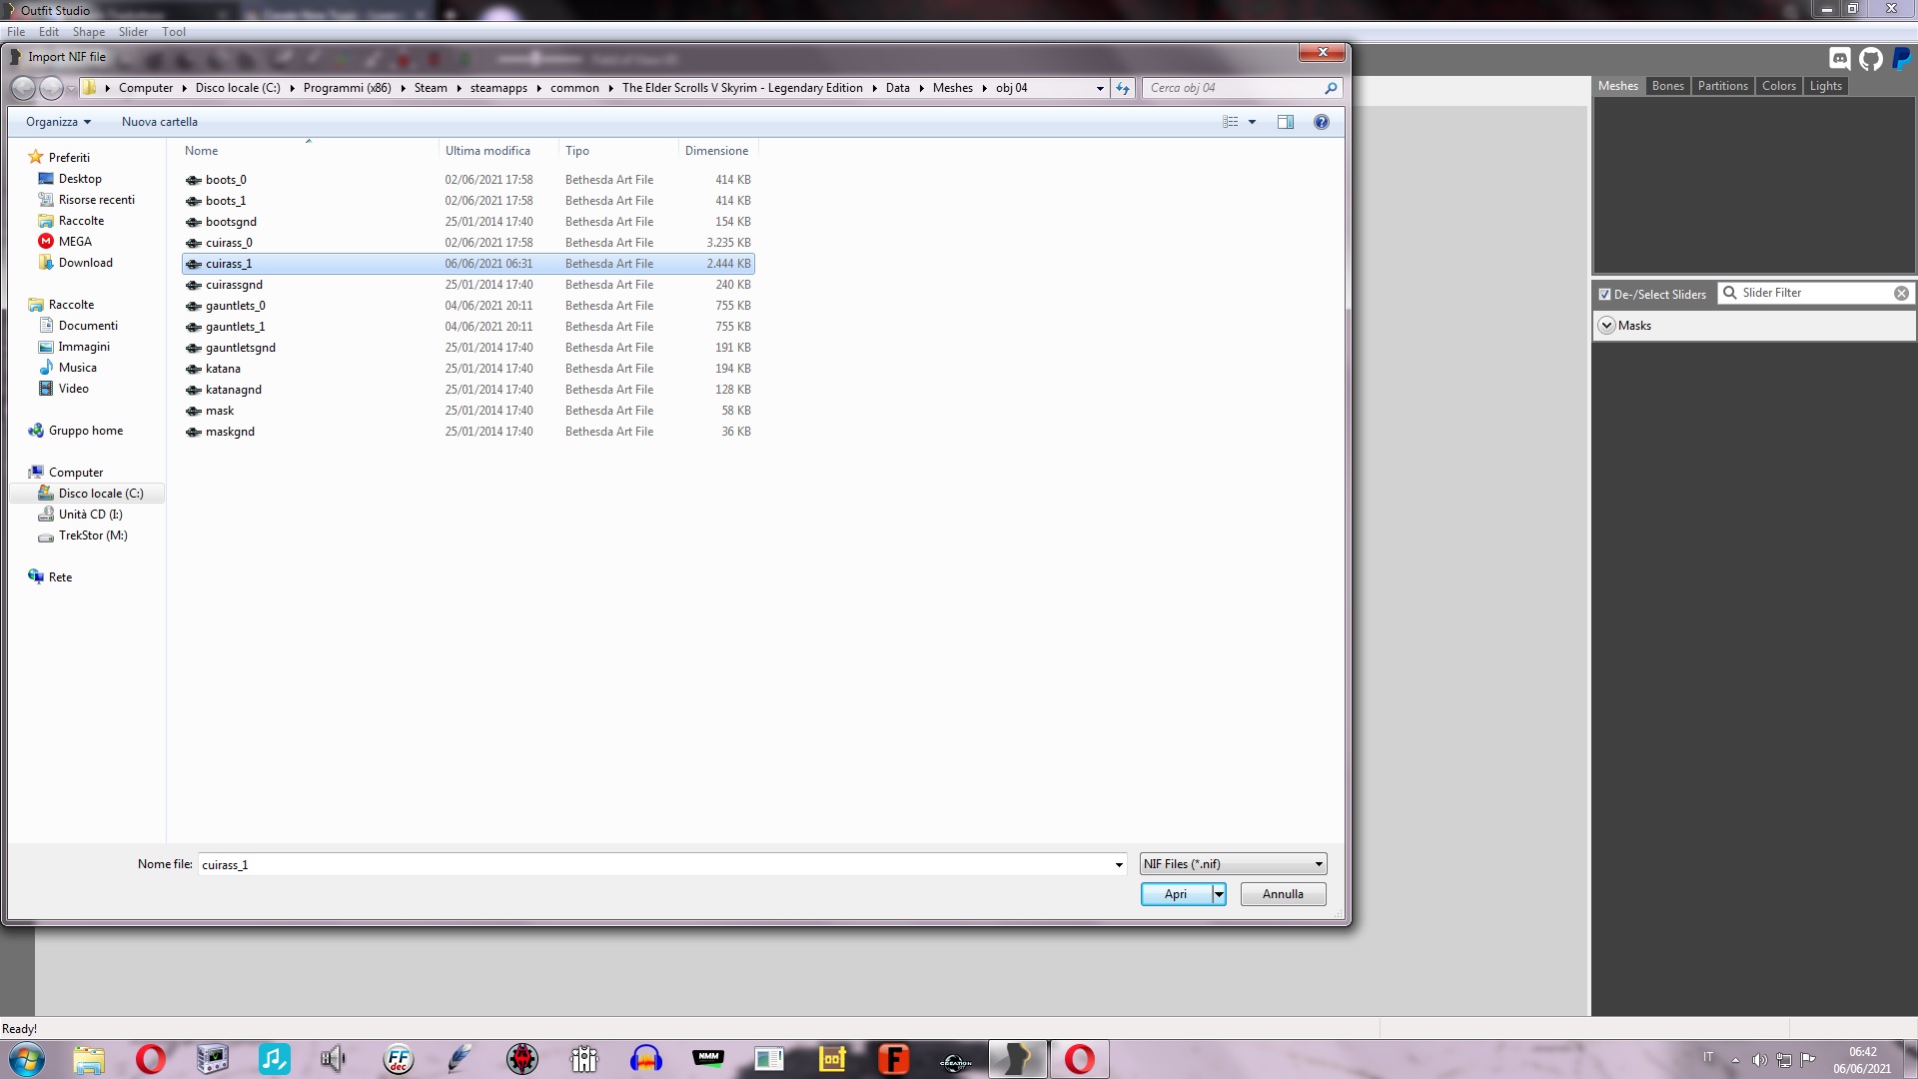
Task: Open the Apri button's split arrow
Action: (1219, 894)
